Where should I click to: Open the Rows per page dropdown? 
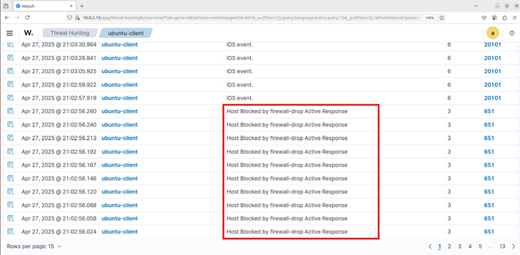pos(34,247)
